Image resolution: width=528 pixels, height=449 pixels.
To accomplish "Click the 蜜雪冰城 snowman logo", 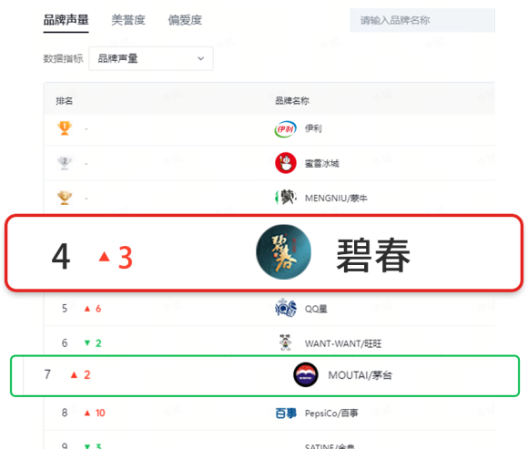I will click(x=286, y=163).
